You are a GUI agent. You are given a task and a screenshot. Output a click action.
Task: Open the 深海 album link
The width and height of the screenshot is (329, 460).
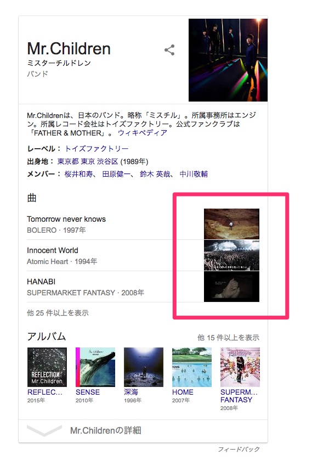pyautogui.click(x=131, y=392)
